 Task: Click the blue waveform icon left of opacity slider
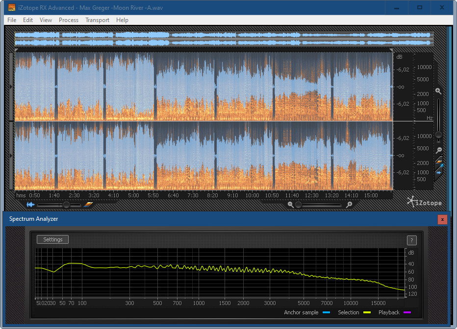coord(31,205)
